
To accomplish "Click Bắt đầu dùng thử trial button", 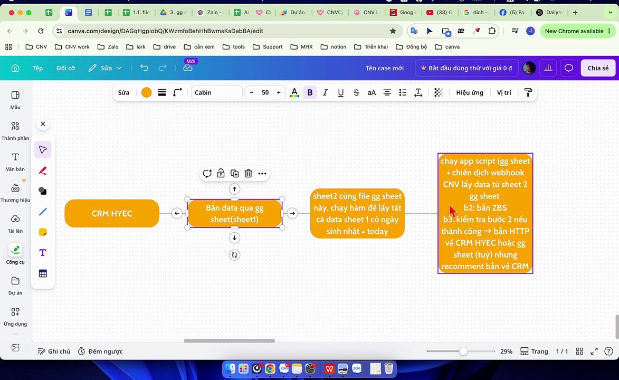I will 466,68.
